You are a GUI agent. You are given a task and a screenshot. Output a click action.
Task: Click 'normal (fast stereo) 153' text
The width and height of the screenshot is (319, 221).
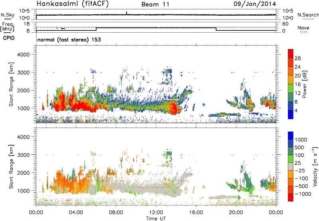[69, 39]
